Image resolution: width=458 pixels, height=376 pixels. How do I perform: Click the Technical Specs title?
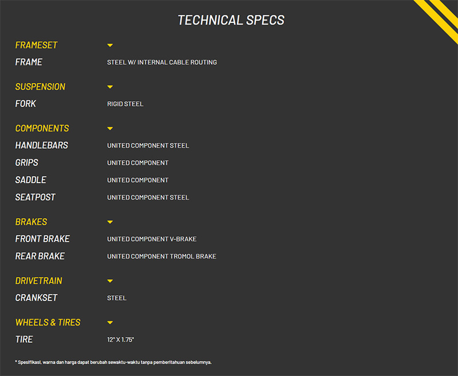click(x=231, y=20)
